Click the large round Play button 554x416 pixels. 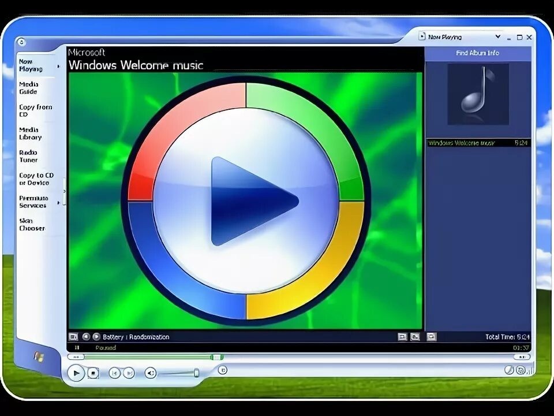[x=76, y=373]
